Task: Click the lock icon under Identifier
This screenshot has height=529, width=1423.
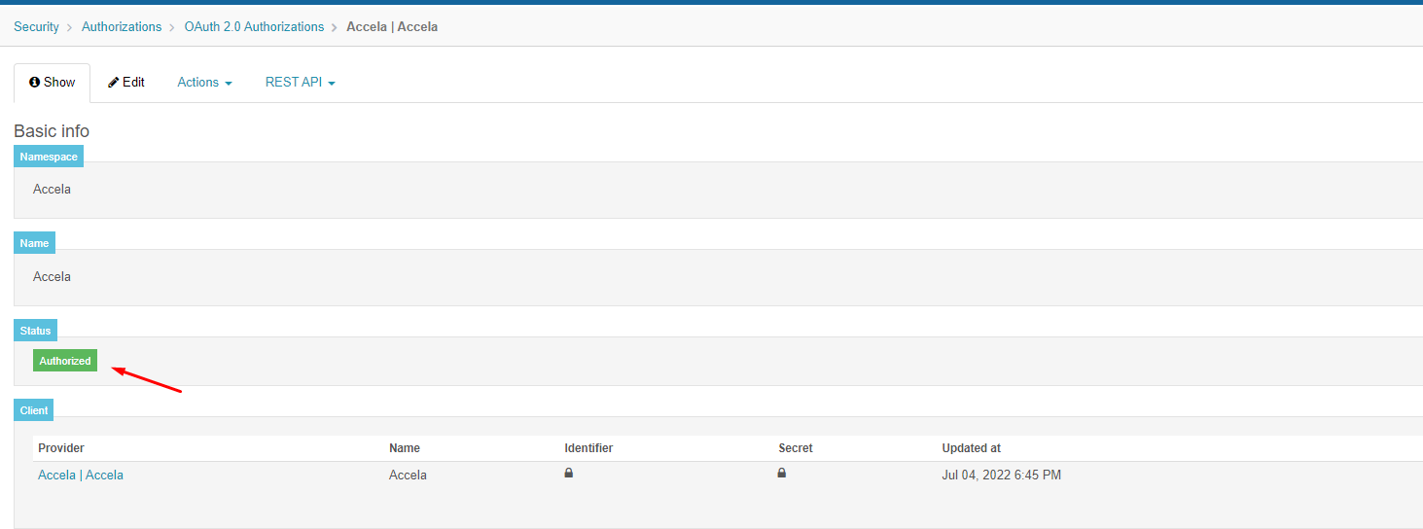Action: coord(569,474)
